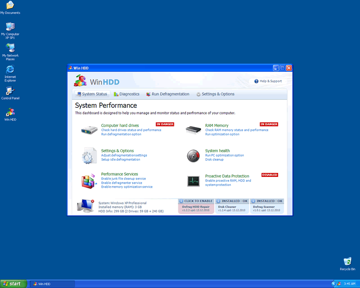360x288 pixels.
Task: Click the Disk Cleaner installed module panel
Action: pos(232,207)
